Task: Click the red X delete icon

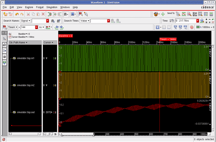Action: pos(43,14)
